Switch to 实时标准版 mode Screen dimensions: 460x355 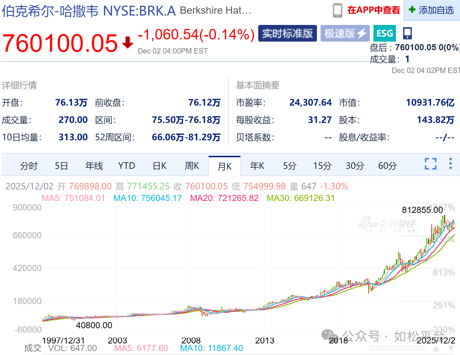click(x=287, y=34)
